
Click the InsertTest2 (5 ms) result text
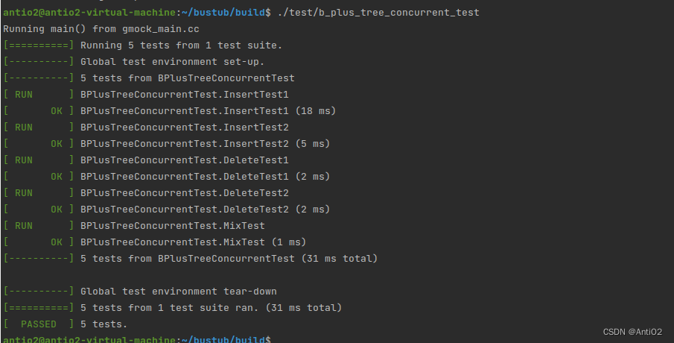tap(205, 144)
